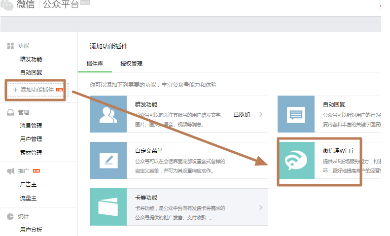
Task: Click the 公众平台 header text
Action: click(61, 4)
